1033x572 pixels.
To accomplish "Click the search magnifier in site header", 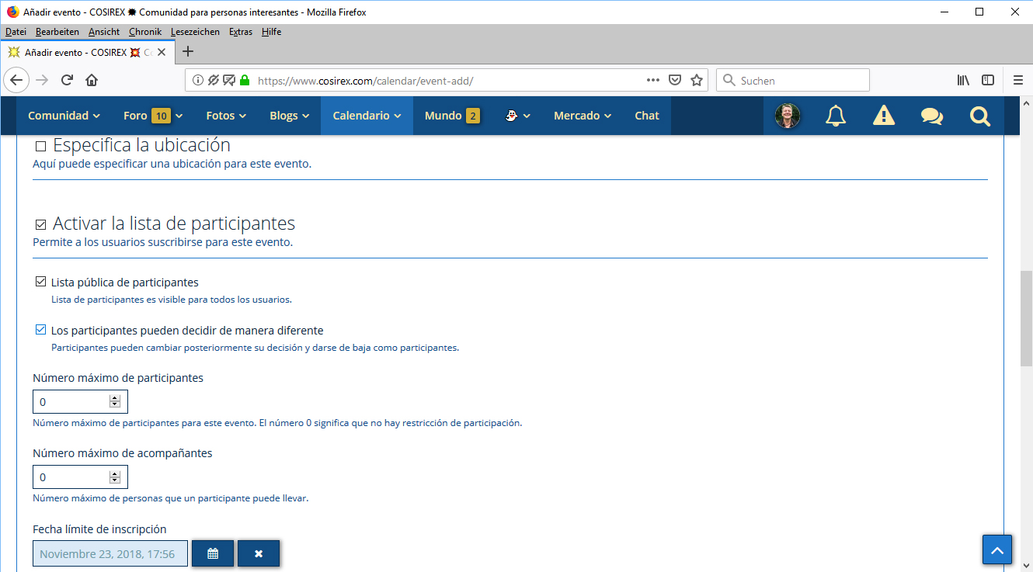I will [980, 116].
